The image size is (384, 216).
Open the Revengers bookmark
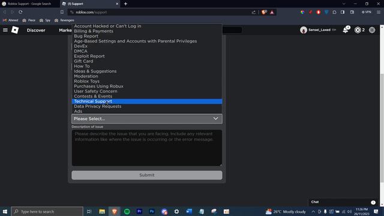64,20
